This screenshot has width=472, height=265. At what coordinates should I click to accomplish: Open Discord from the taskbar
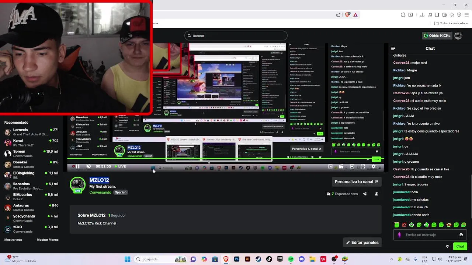pyautogui.click(x=302, y=259)
